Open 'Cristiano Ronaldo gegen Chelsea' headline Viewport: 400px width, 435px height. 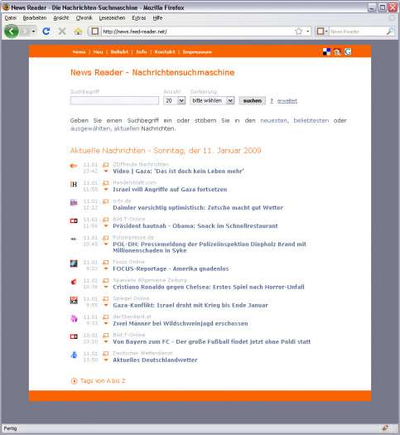209,287
